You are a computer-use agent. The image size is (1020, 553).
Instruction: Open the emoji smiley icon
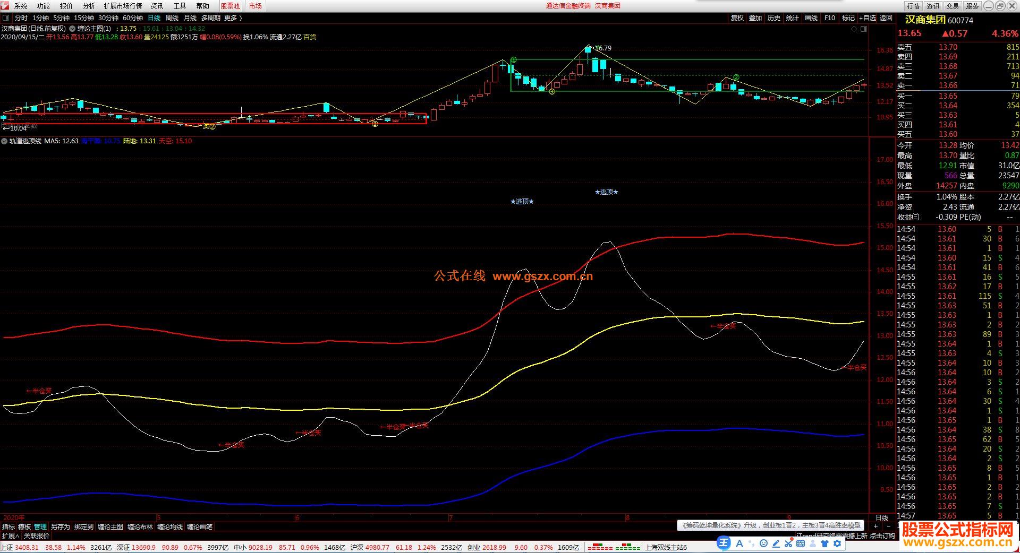point(763,543)
